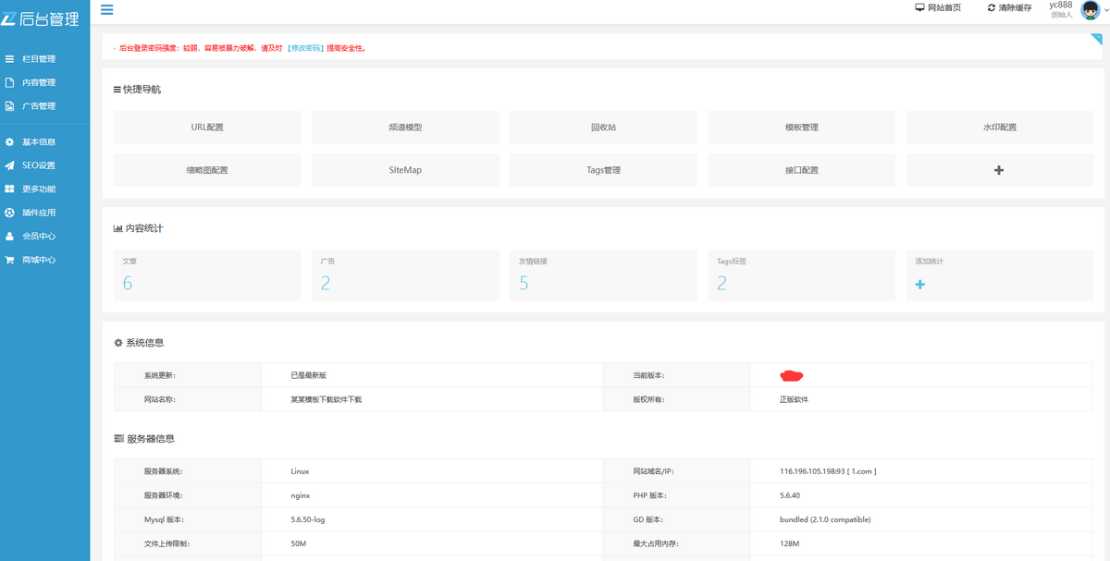This screenshot has width=1110, height=561.
Task: Open the Tags管理 shortcut
Action: [603, 170]
